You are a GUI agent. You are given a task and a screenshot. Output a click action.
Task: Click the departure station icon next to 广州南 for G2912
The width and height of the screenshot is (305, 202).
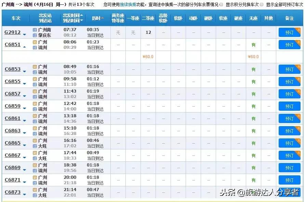coord(35,30)
